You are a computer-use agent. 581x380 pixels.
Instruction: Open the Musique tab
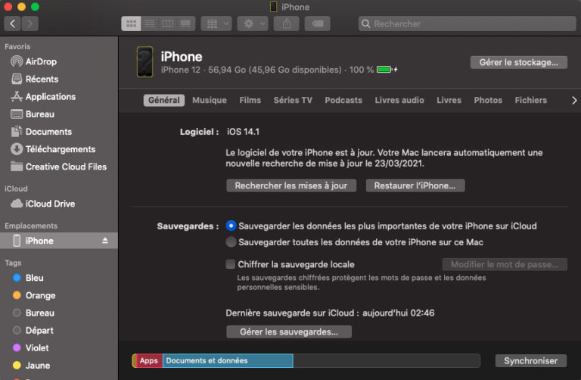(x=209, y=100)
